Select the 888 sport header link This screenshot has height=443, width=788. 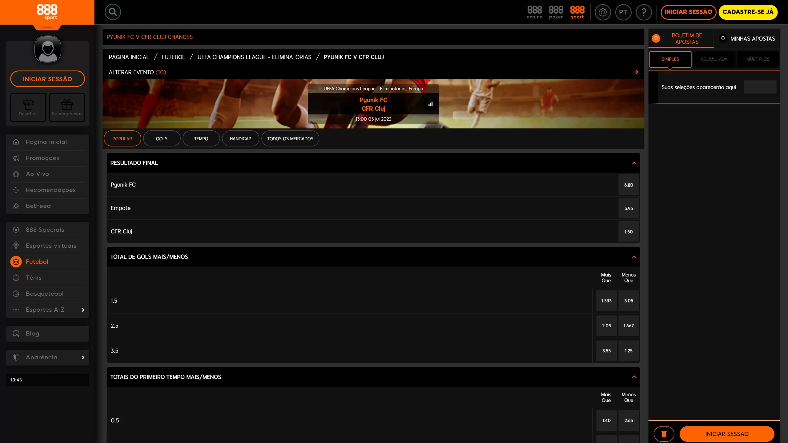[x=577, y=12]
